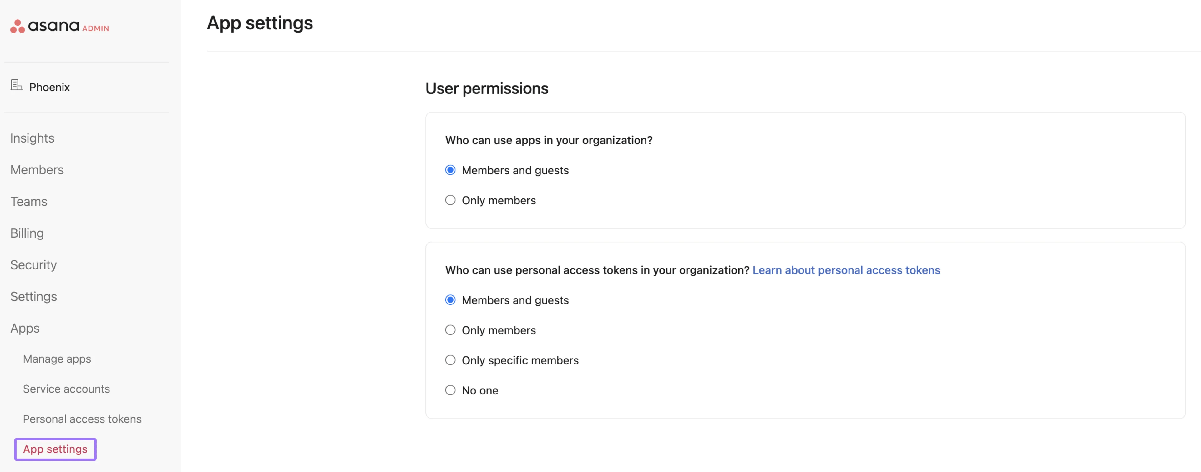The width and height of the screenshot is (1201, 472).
Task: Open the Insights section
Action: (32, 138)
